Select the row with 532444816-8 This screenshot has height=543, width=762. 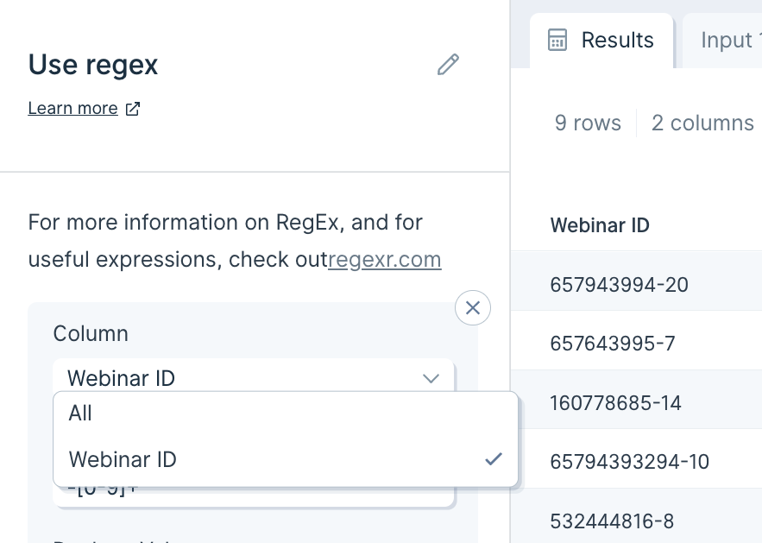click(x=637, y=521)
